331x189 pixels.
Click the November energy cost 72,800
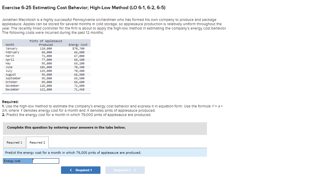pyautogui.click(x=79, y=86)
